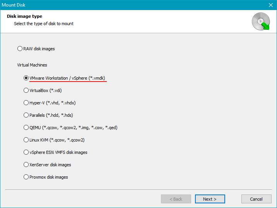Image resolution: width=277 pixels, height=208 pixels.
Task: Click the 'Disk image type' heading
Action: [24, 16]
